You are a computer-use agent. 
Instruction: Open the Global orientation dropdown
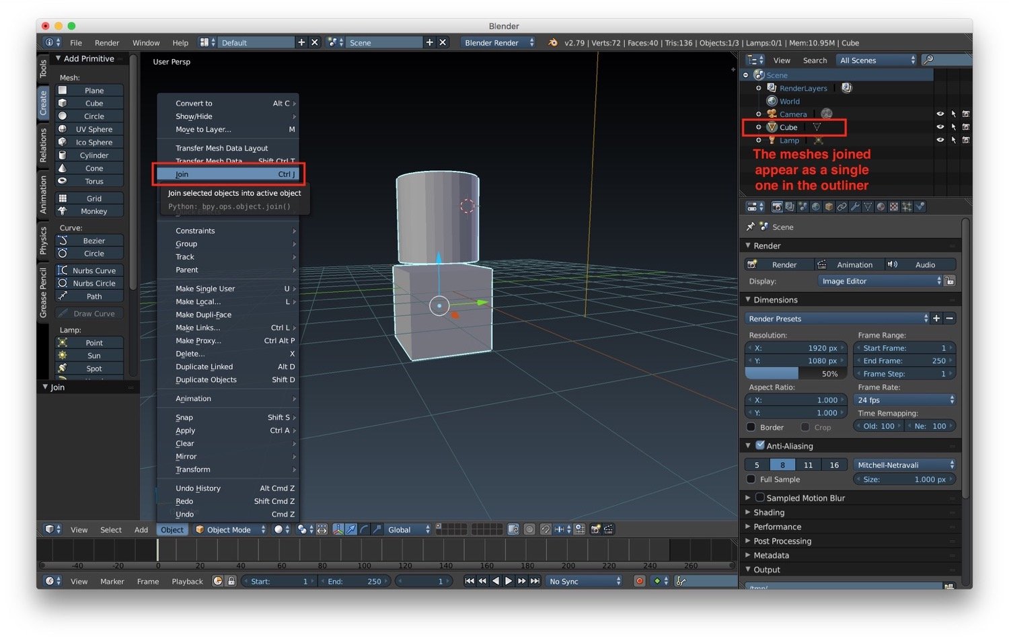408,529
